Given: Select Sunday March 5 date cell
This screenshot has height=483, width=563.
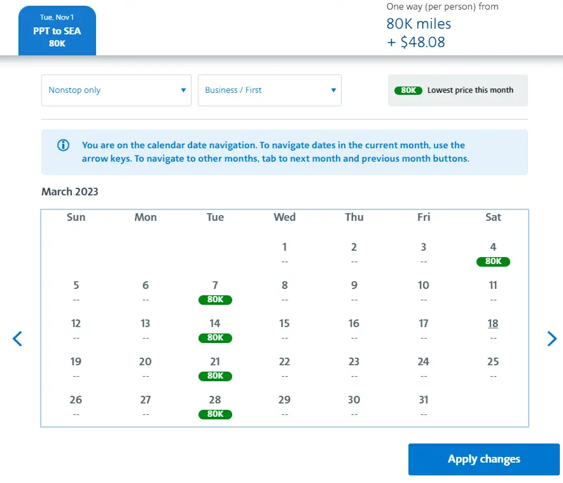Looking at the screenshot, I should [76, 291].
